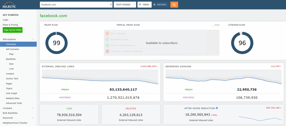Click the Historic value 1,270,521,015,676
Image resolution: width=286 pixels, height=126 pixels.
(x=123, y=98)
